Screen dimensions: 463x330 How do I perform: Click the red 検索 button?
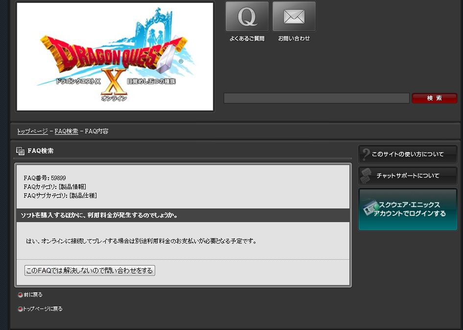tap(434, 98)
